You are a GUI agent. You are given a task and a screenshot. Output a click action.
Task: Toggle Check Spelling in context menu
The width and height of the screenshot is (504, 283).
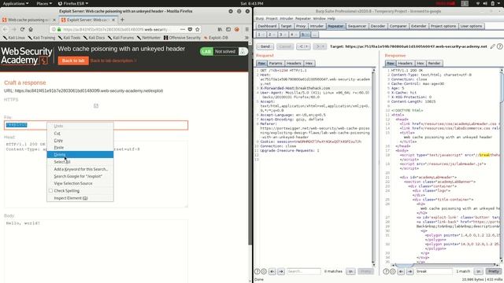coord(50,190)
